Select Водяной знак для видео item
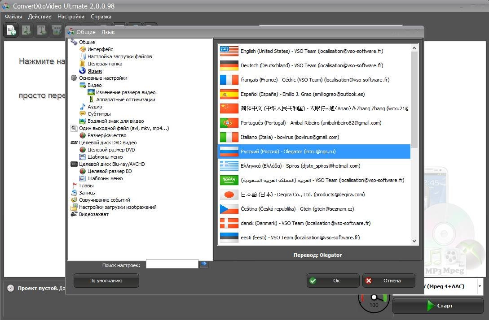The image size is (489, 320). click(116, 121)
